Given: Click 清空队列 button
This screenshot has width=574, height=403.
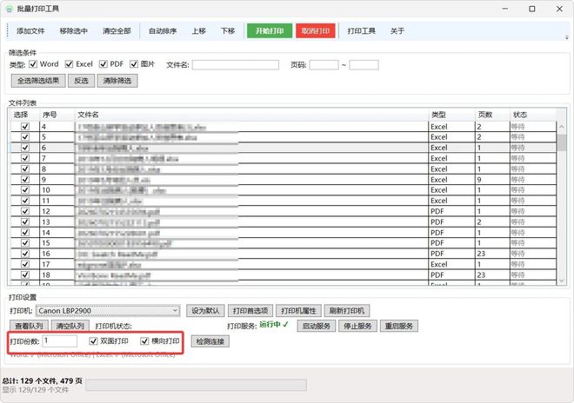Looking at the screenshot, I should click(x=70, y=326).
